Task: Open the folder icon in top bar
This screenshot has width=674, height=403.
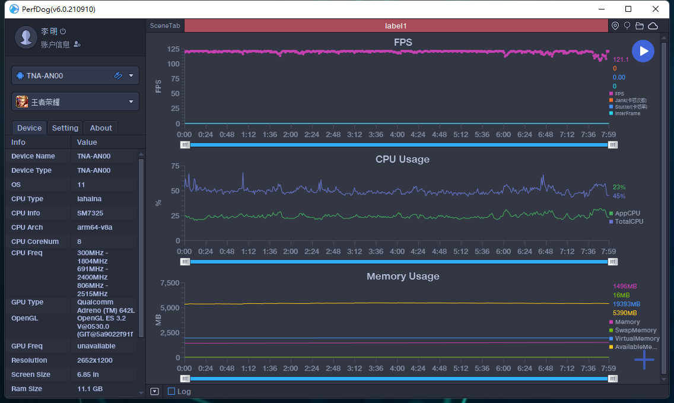Action: pyautogui.click(x=640, y=26)
